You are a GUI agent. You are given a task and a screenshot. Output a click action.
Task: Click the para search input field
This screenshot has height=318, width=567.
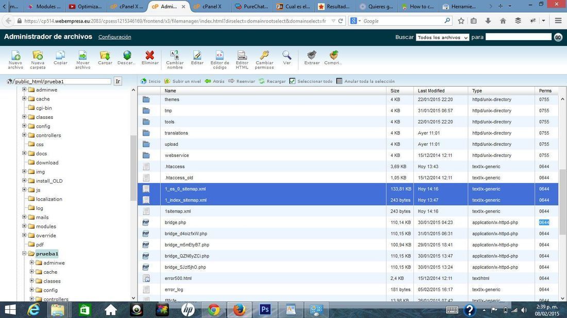pyautogui.click(x=518, y=37)
